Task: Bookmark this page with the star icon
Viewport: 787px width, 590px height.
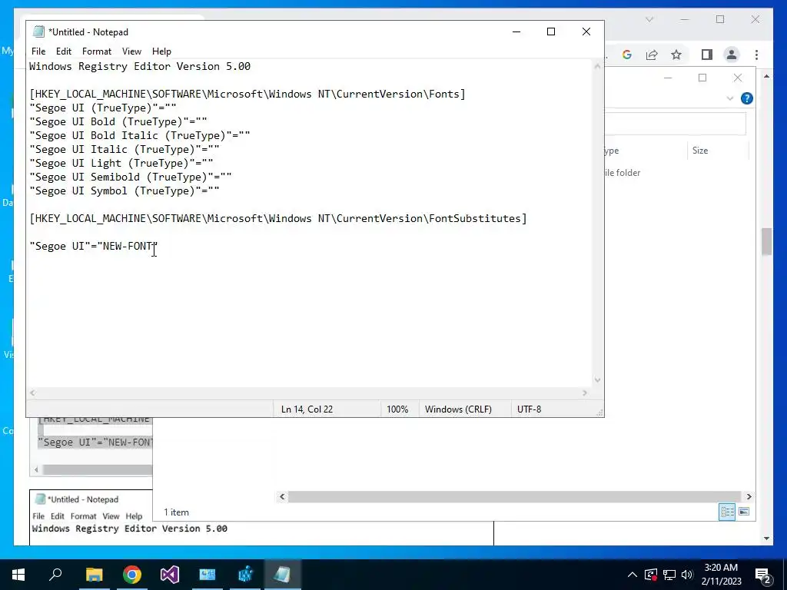Action: pos(676,55)
